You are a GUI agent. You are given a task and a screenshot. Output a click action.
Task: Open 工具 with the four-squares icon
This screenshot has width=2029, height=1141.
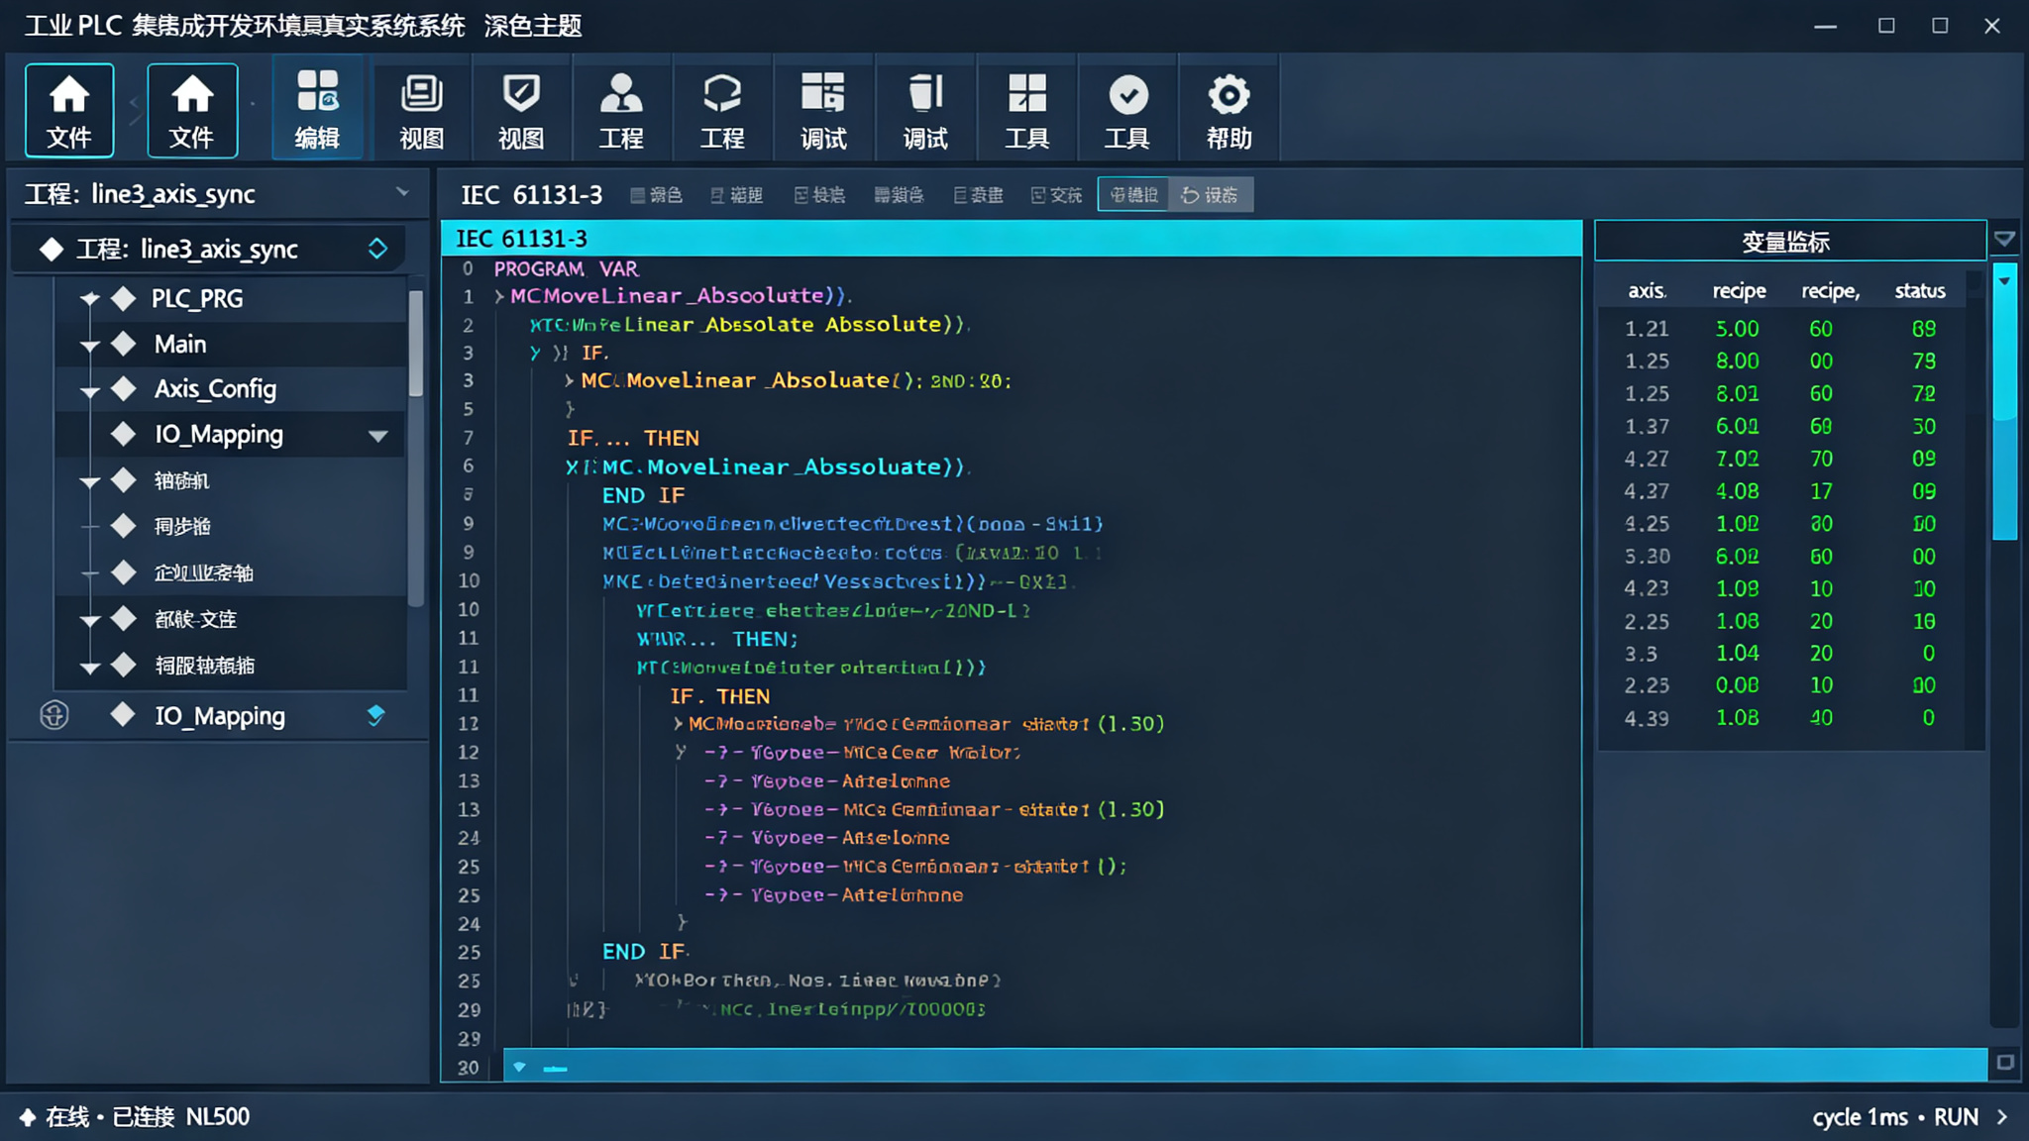pos(1026,110)
